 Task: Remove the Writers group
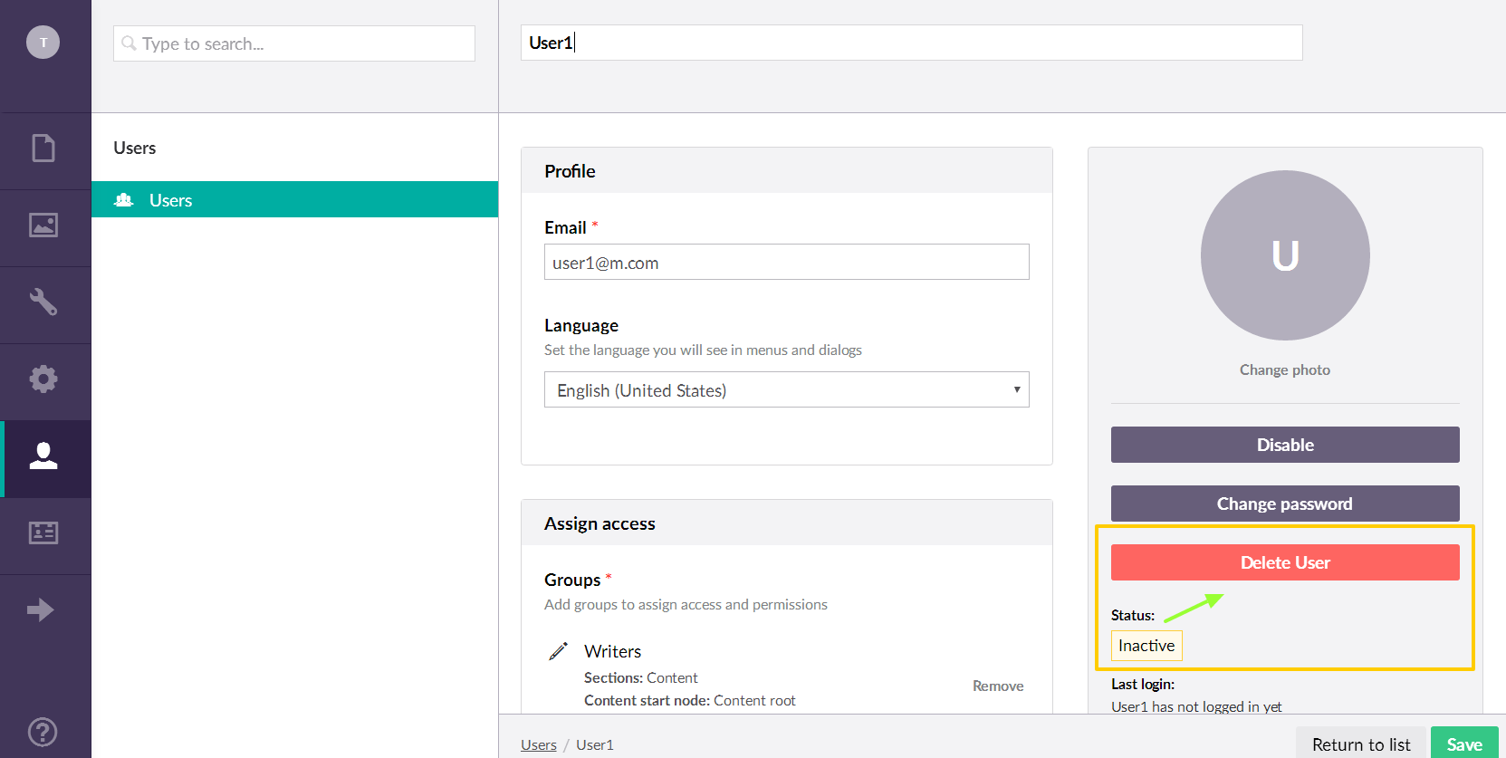click(997, 686)
